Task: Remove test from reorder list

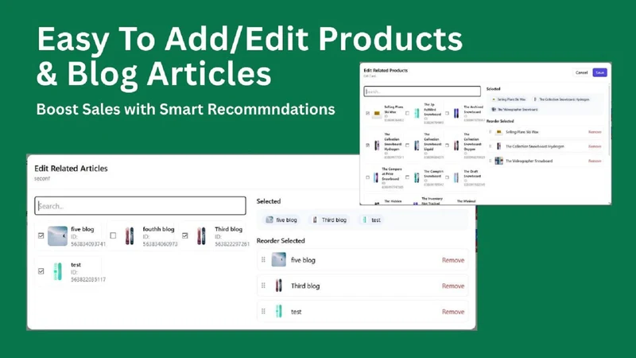Action: coord(453,312)
